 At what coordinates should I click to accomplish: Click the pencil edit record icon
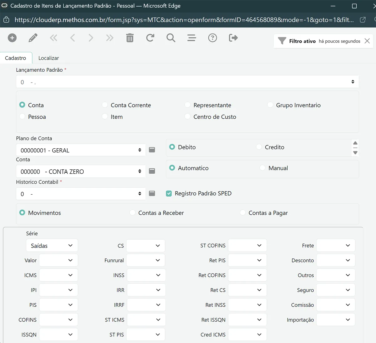(x=33, y=38)
